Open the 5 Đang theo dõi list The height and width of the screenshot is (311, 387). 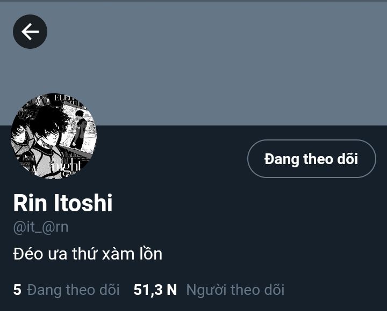[67, 290]
